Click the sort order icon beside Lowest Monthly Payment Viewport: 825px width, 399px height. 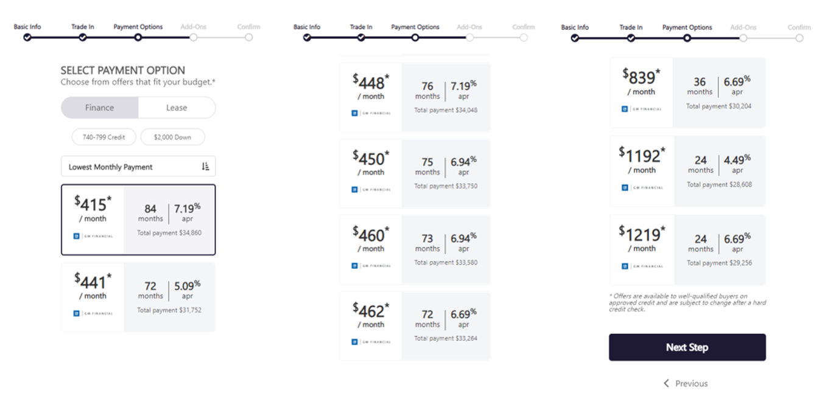coord(205,167)
